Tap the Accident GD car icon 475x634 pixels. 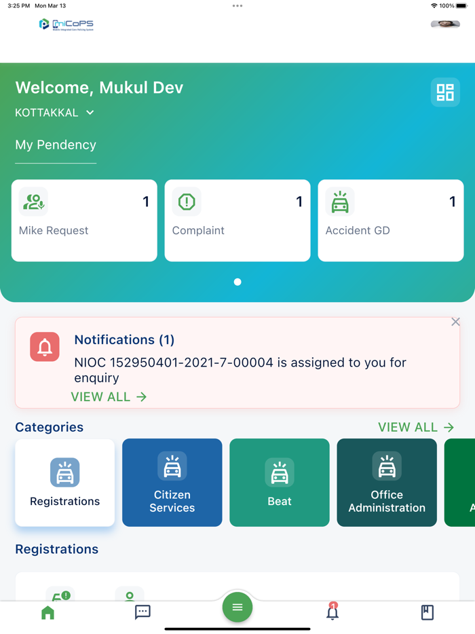click(x=340, y=202)
